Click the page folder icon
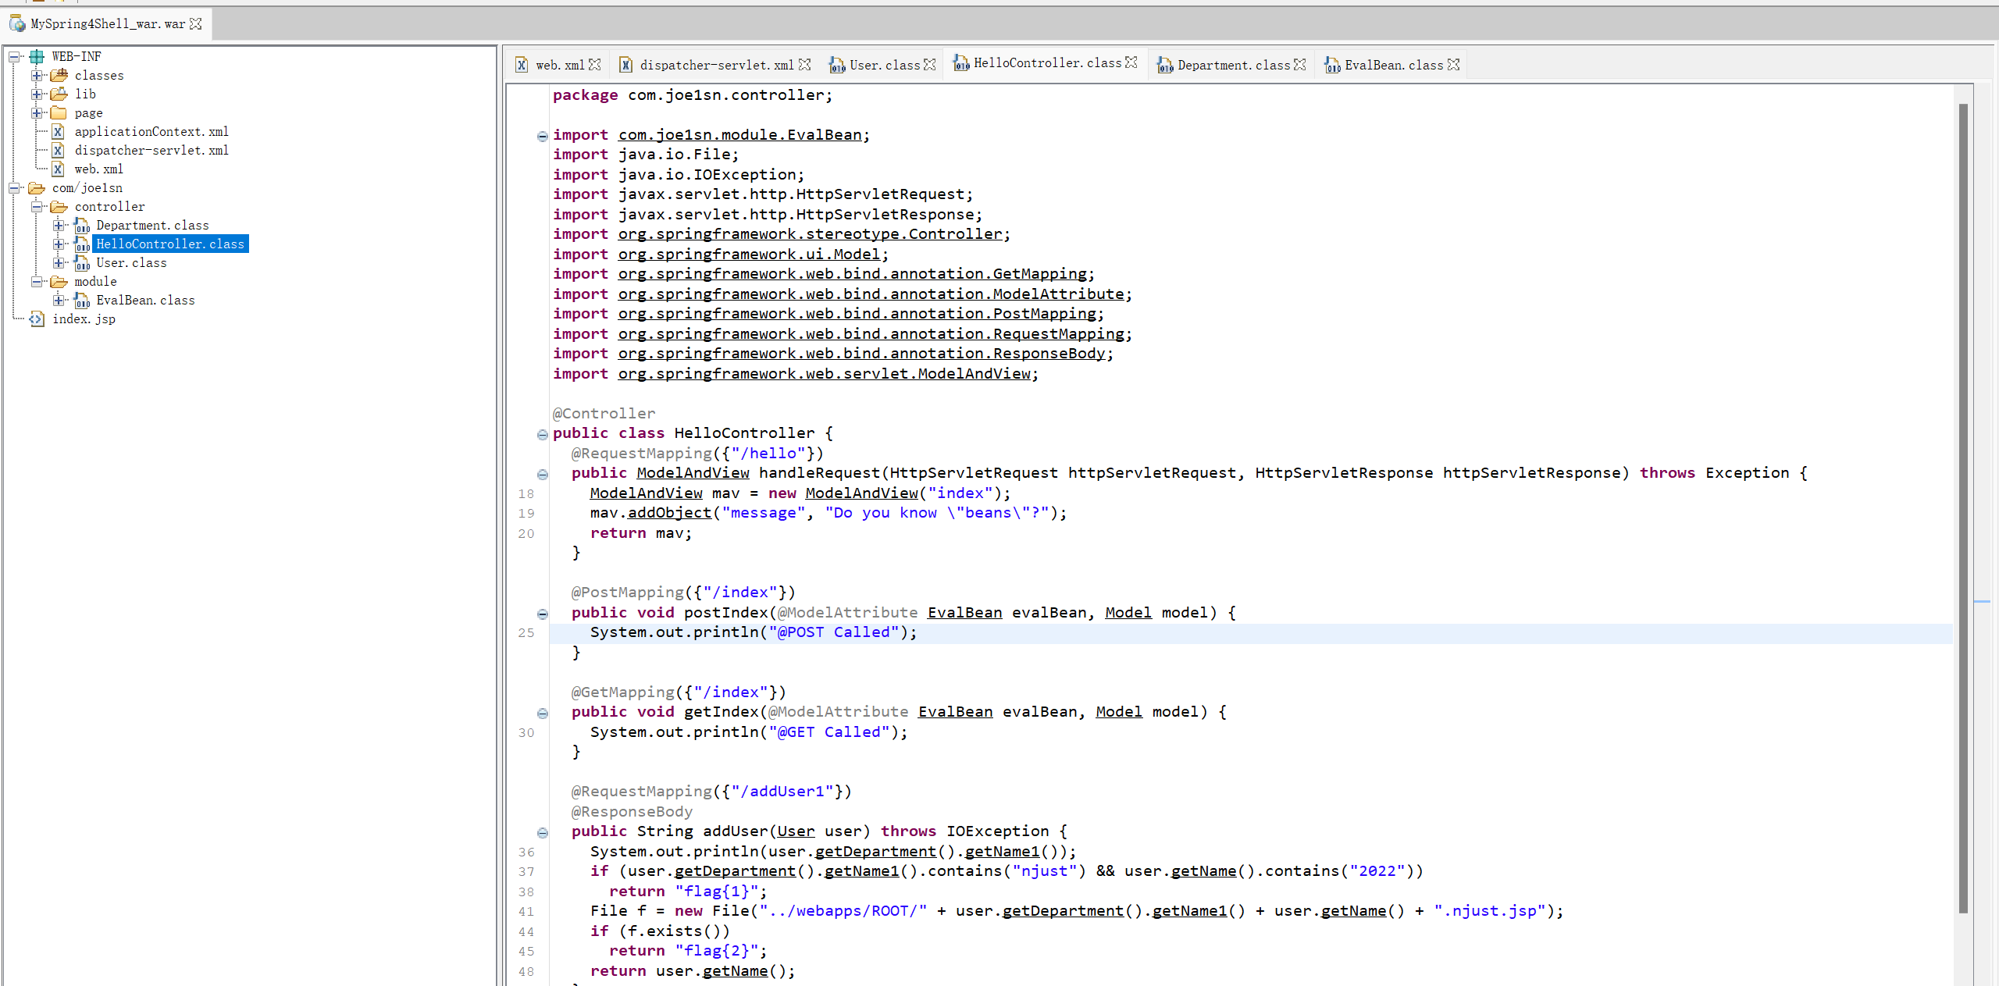 [x=59, y=112]
